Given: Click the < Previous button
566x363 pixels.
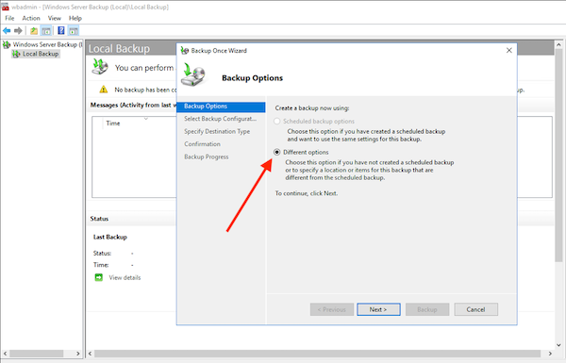Looking at the screenshot, I should (x=332, y=309).
